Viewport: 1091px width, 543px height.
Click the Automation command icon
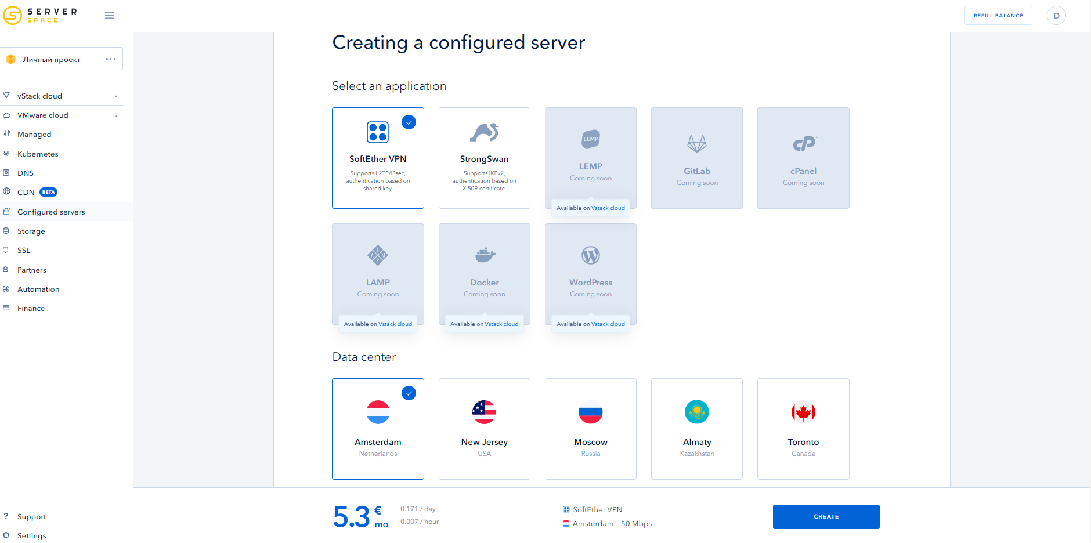click(6, 288)
